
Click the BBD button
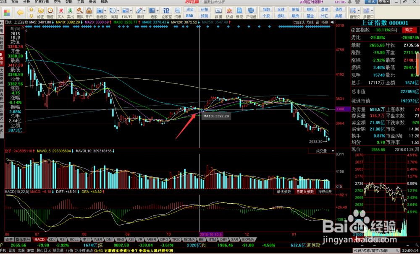click(x=190, y=16)
